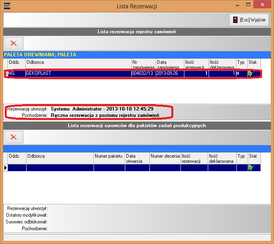Click the green status icon in the GEKOPLAST row
274x244 pixels.
click(251, 74)
